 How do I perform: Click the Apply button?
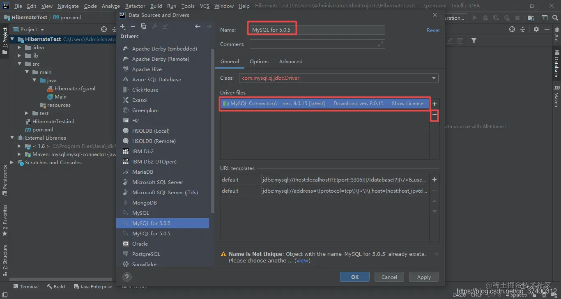point(424,277)
